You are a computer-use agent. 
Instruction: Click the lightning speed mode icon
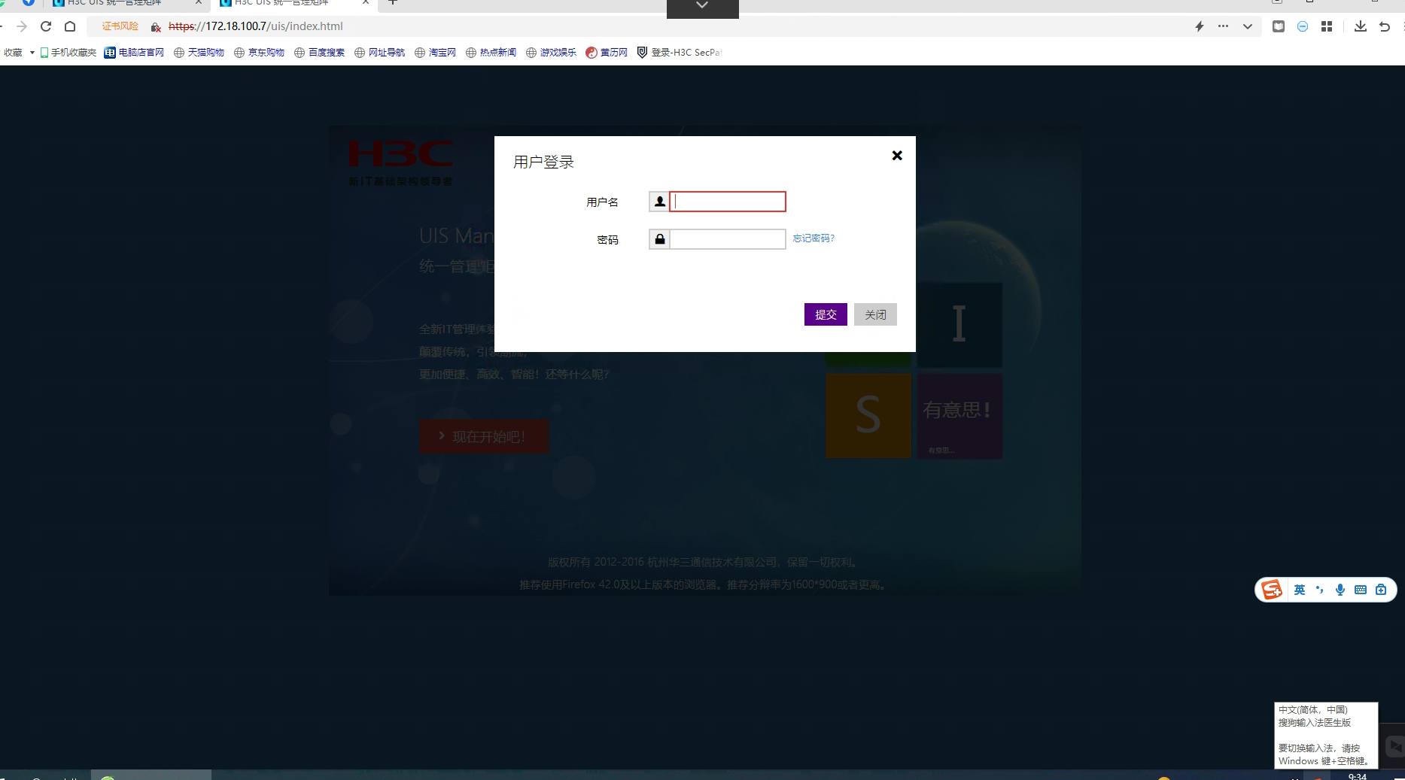(1200, 26)
